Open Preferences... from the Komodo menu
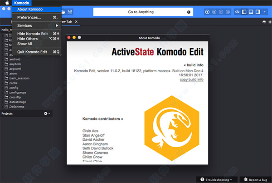Viewport: 272px width, 183px height. [x=37, y=17]
